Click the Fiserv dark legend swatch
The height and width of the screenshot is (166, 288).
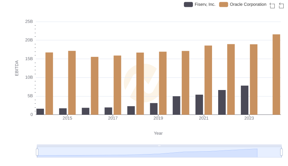click(x=188, y=4)
